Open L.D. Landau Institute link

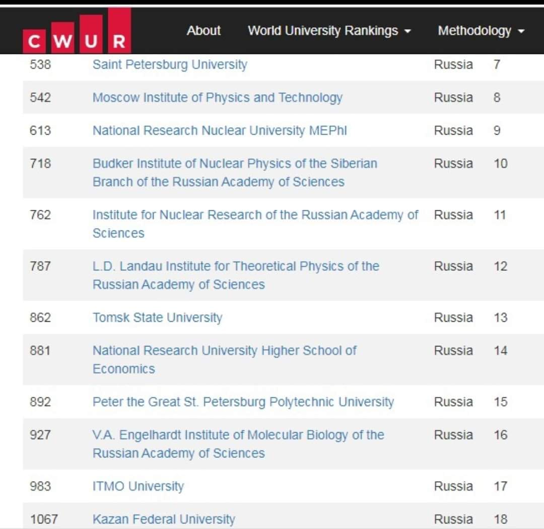click(236, 266)
